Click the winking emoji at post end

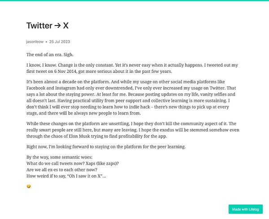[x=29, y=186]
